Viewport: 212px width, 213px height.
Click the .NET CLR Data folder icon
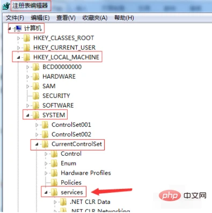pyautogui.click(x=63, y=202)
